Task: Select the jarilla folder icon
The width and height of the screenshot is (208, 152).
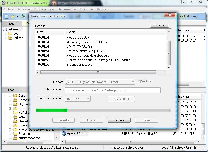Action: (x=15, y=117)
